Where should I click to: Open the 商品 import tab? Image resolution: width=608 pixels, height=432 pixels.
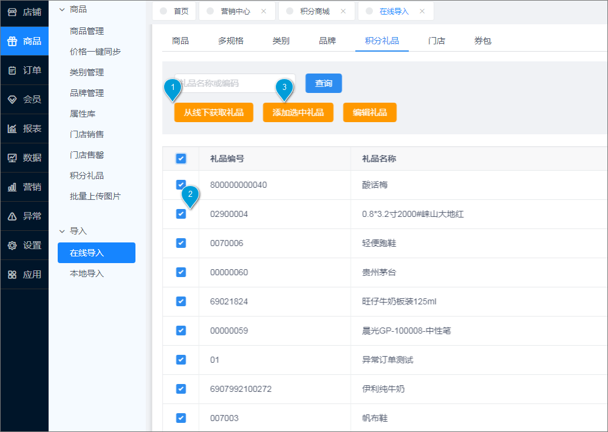click(x=180, y=41)
